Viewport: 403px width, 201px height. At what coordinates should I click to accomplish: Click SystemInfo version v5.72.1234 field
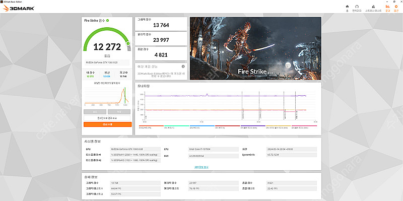(292, 155)
